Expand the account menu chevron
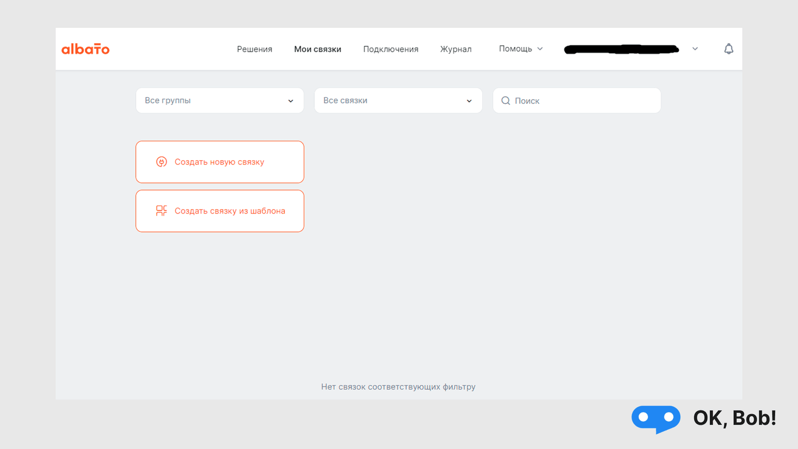This screenshot has height=449, width=798. (x=695, y=49)
